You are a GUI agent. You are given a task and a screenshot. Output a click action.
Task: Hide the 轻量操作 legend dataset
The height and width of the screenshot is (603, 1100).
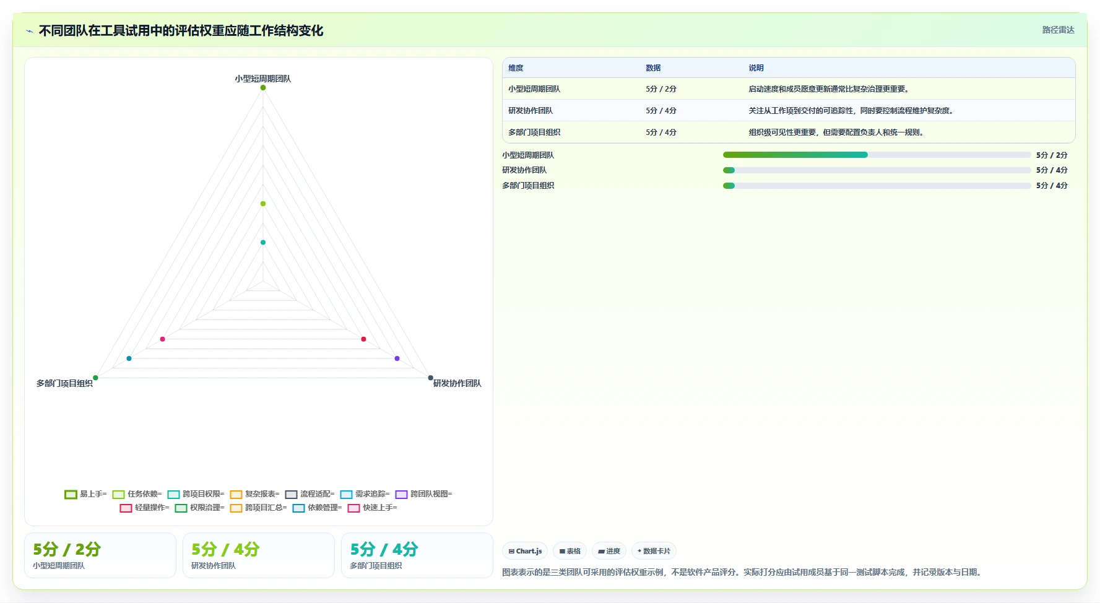click(144, 508)
